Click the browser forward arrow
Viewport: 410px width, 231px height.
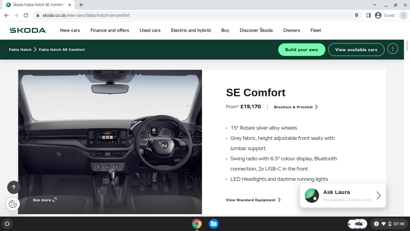click(x=16, y=16)
